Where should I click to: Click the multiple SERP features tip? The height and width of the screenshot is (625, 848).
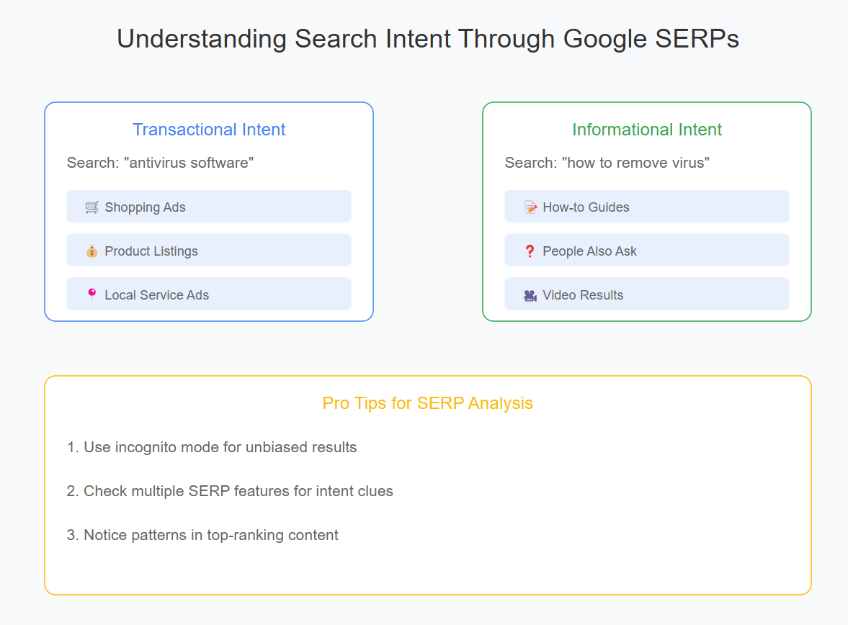[230, 491]
